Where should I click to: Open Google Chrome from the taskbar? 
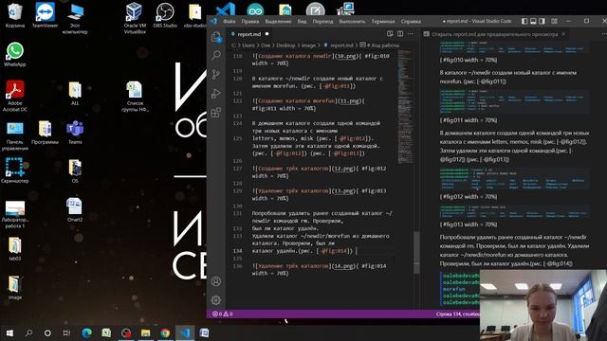(x=165, y=332)
